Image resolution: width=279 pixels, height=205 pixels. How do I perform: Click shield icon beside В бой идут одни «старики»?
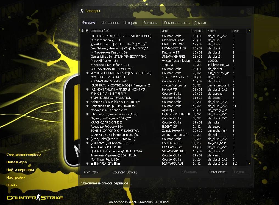point(87,114)
